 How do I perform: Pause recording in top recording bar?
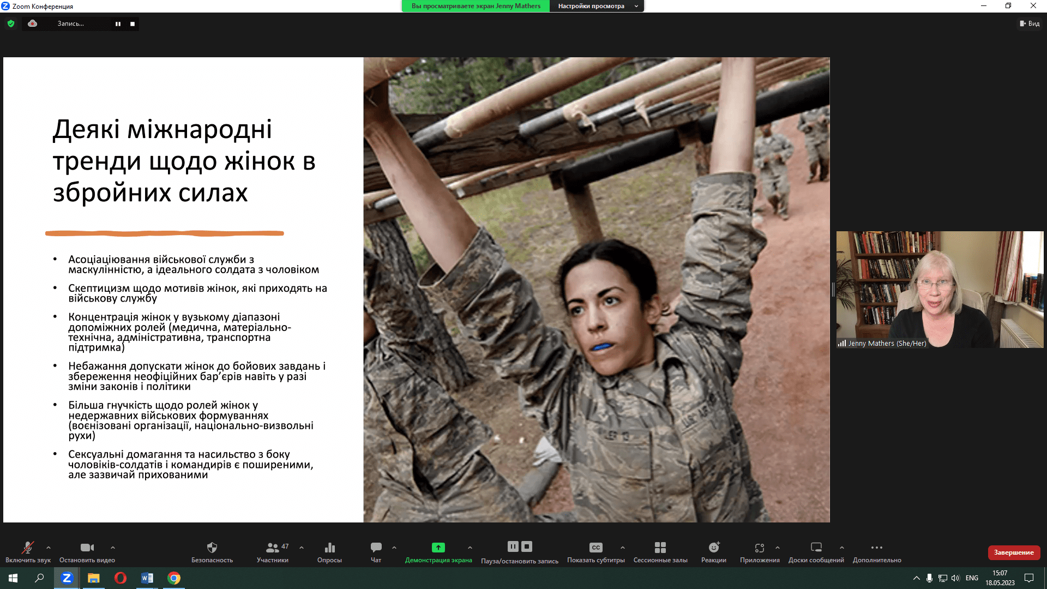(x=118, y=24)
